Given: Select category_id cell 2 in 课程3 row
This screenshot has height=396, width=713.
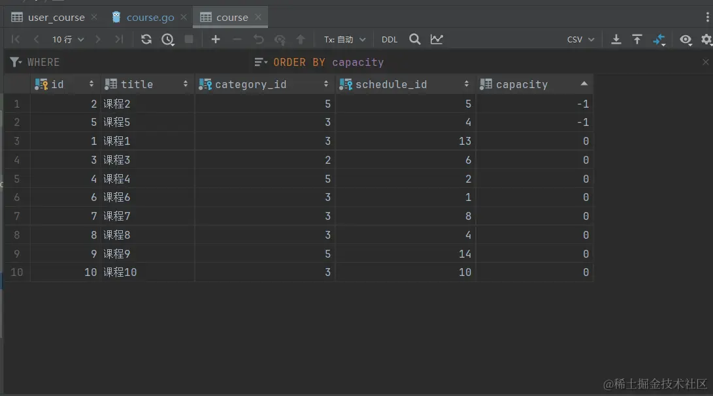Looking at the screenshot, I should (x=265, y=160).
